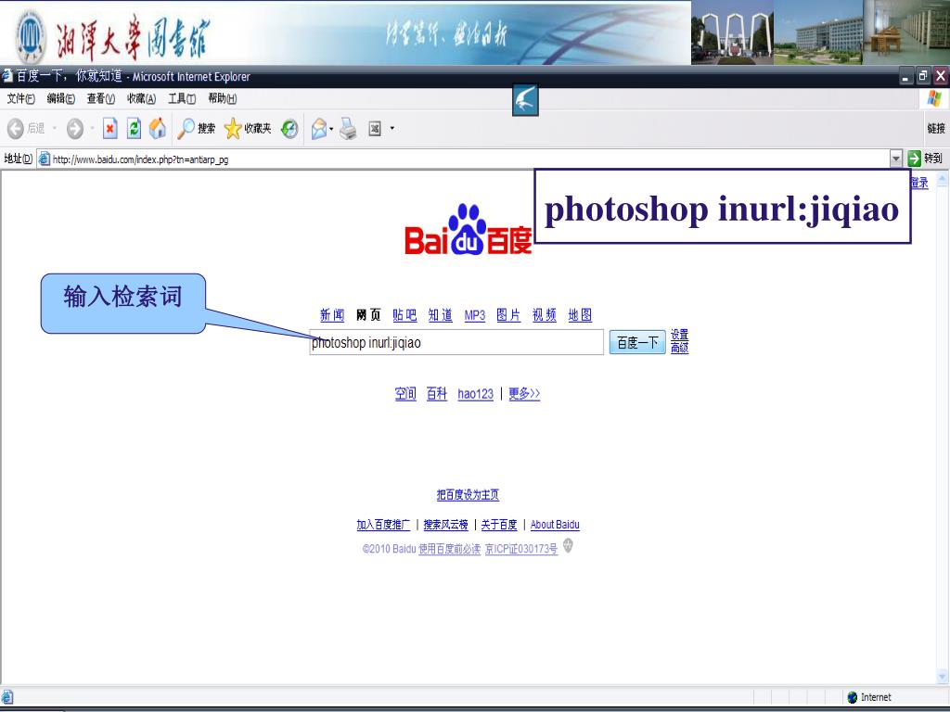This screenshot has width=950, height=712.
Task: Open the 加入百度推广 link
Action: (383, 525)
